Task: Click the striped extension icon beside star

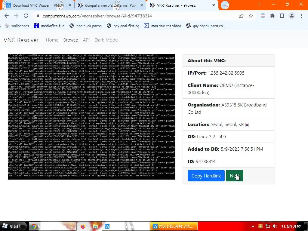Action: pyautogui.click(x=263, y=16)
